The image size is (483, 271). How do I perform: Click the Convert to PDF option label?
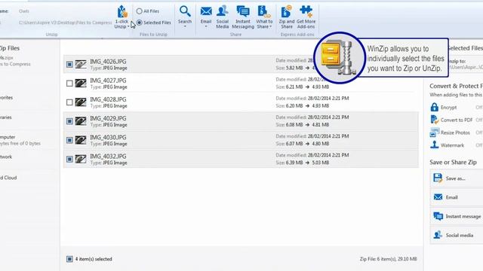(457, 120)
